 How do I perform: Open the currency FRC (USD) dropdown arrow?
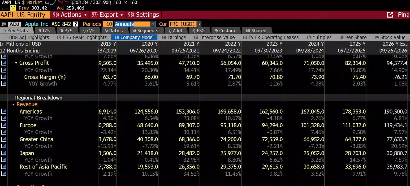(x=199, y=24)
